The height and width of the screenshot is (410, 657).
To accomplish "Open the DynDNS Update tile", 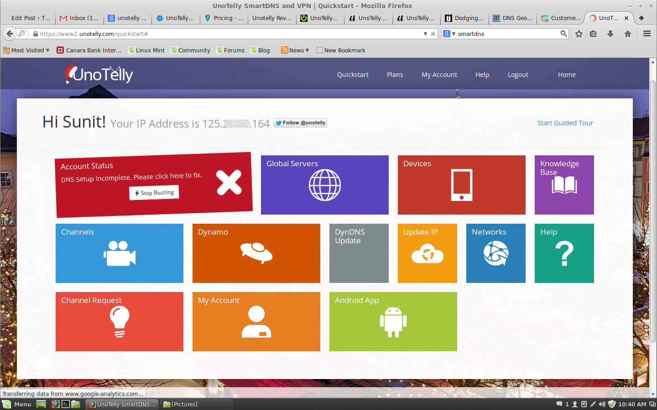I will [359, 253].
